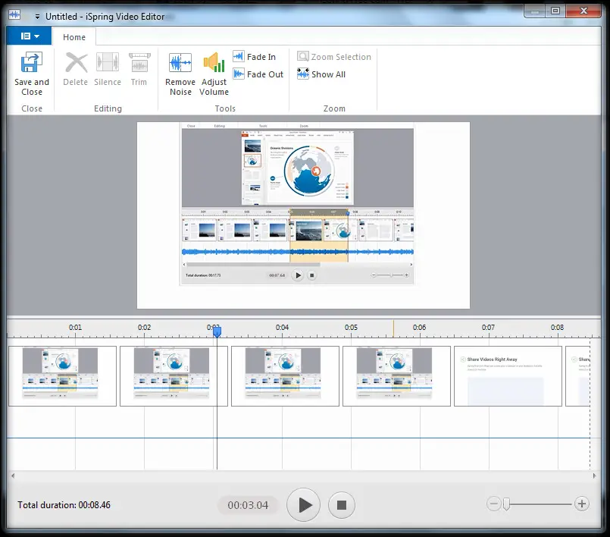
Task: Click the Trim tool icon
Action: click(139, 64)
